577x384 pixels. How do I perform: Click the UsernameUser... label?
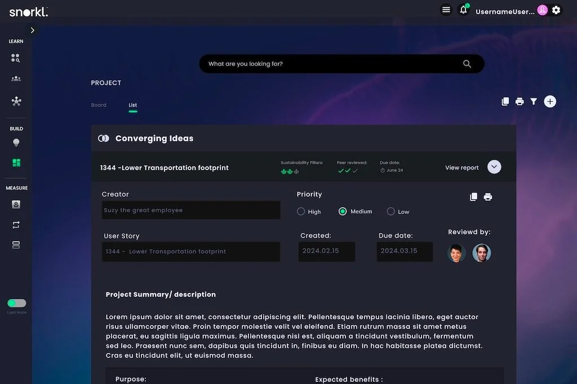coord(505,12)
